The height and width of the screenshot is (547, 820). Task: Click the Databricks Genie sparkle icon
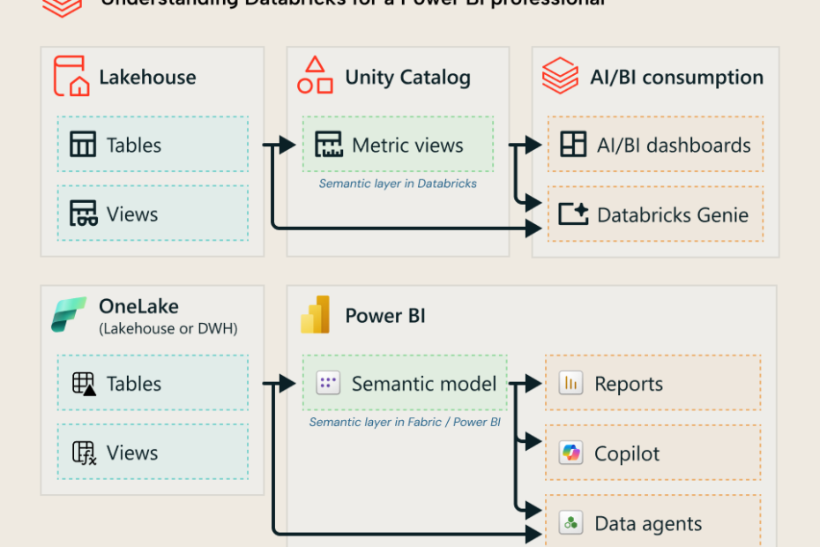(x=573, y=214)
